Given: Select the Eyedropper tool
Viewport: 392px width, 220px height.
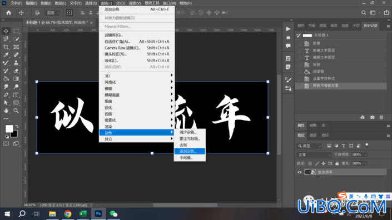Looking at the screenshot, I should click(6, 55).
